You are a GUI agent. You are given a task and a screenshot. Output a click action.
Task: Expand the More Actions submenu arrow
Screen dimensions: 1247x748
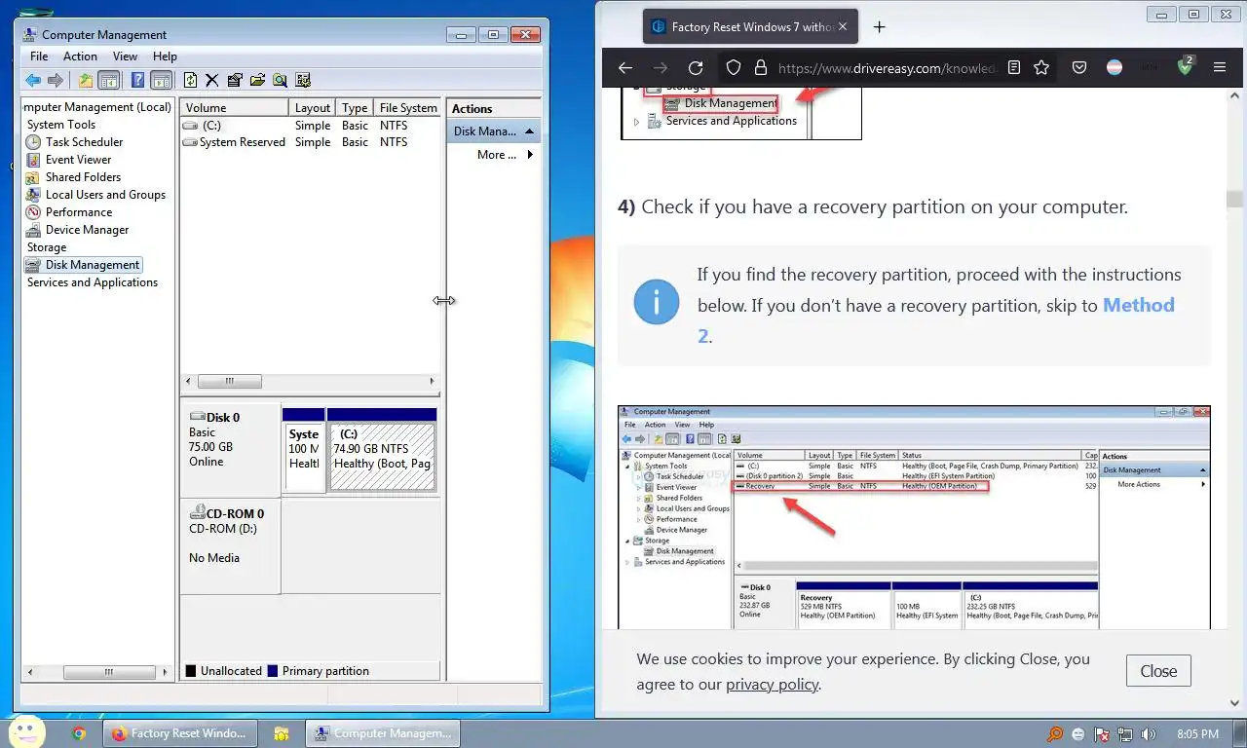530,155
